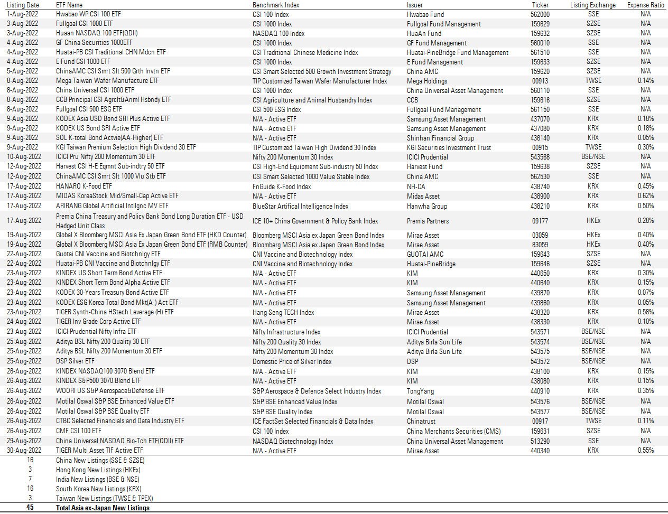
Task: Click the ETF Name column header
Action: pyautogui.click(x=69, y=5)
